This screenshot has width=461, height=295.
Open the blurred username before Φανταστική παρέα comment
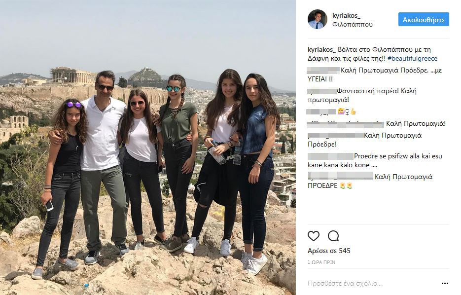[321, 91]
